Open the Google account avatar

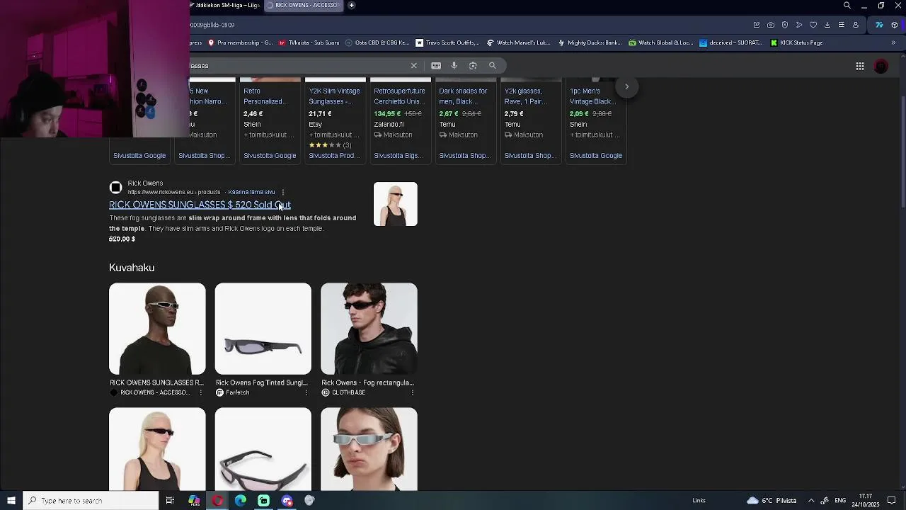pyautogui.click(x=881, y=66)
